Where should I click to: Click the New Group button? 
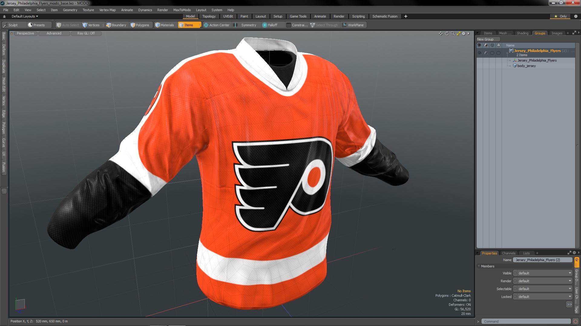pyautogui.click(x=488, y=39)
